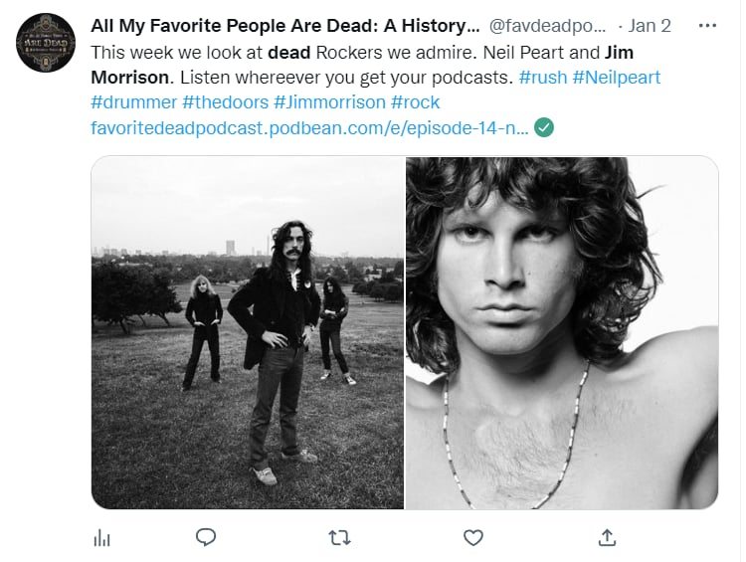The height and width of the screenshot is (562, 746).
Task: Follow the #drummer hashtag link
Action: pyautogui.click(x=133, y=102)
